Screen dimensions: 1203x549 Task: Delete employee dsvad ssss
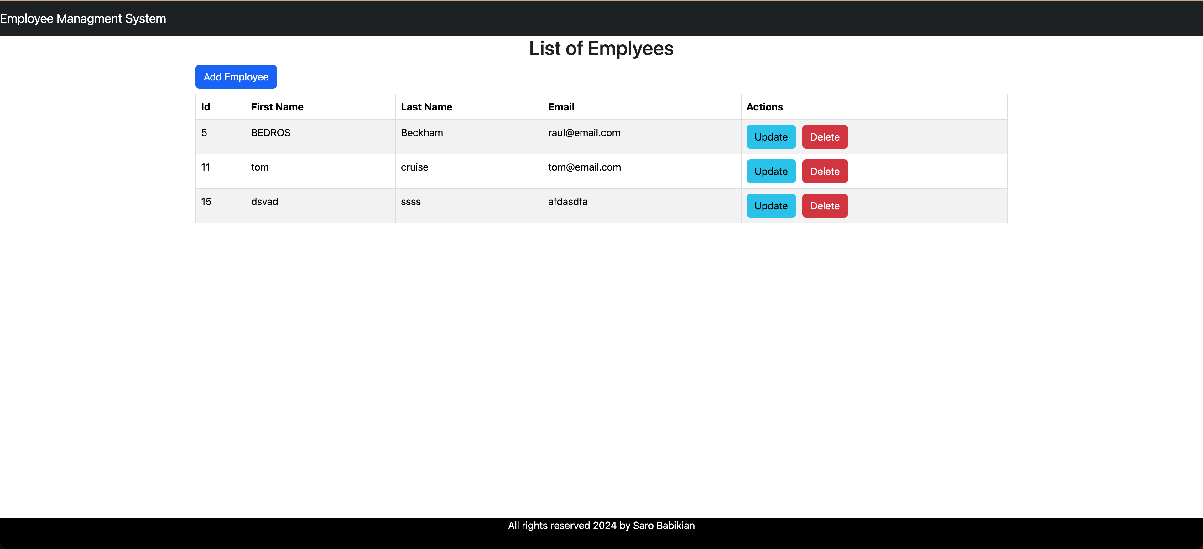click(824, 206)
